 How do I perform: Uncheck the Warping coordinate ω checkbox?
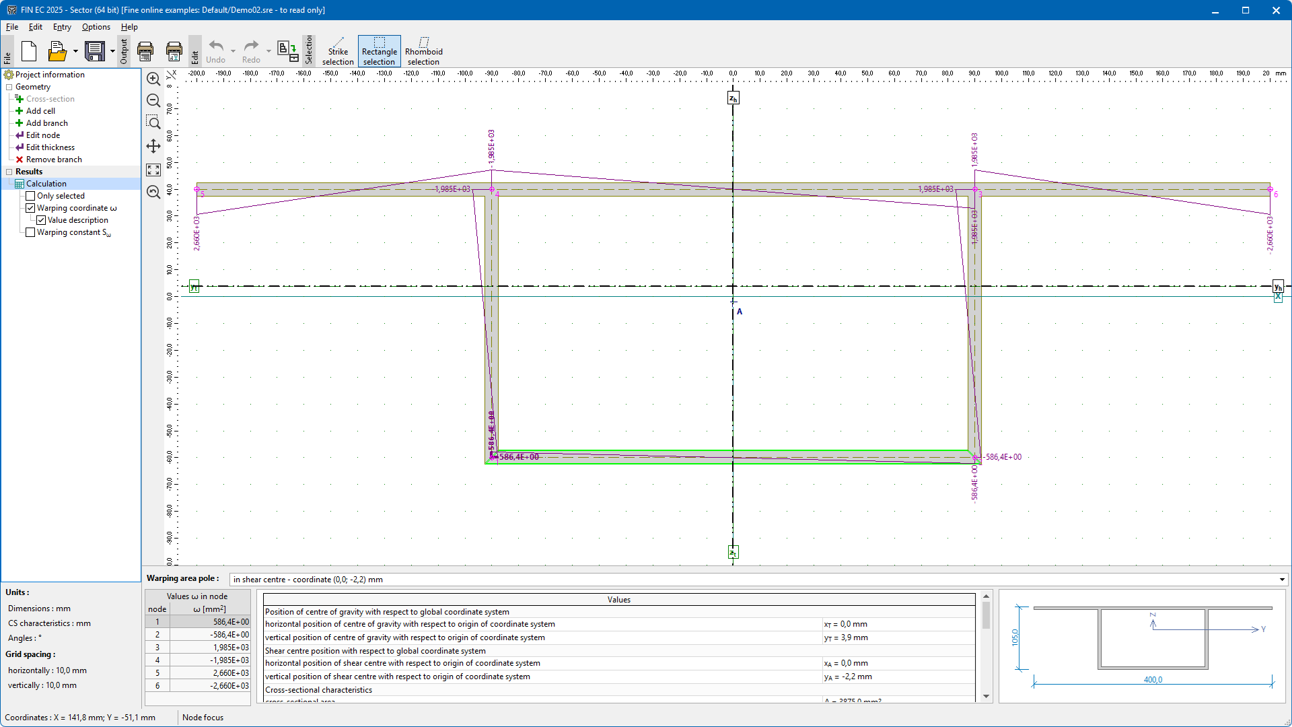[x=30, y=208]
